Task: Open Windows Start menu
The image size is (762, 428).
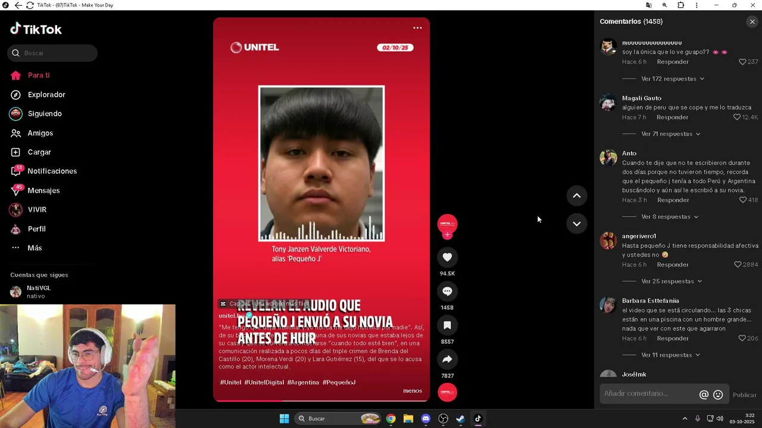Action: [x=284, y=418]
